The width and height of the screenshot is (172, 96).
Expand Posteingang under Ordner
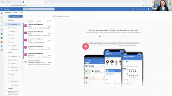pyautogui.click(x=6, y=56)
